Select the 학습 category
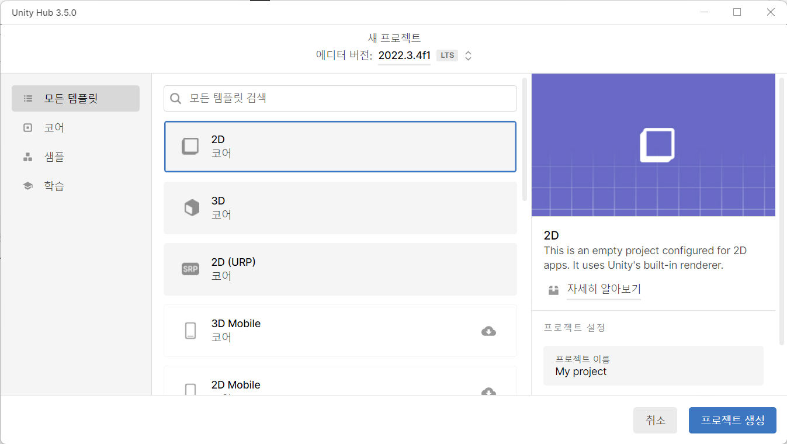787x444 pixels. click(x=75, y=186)
